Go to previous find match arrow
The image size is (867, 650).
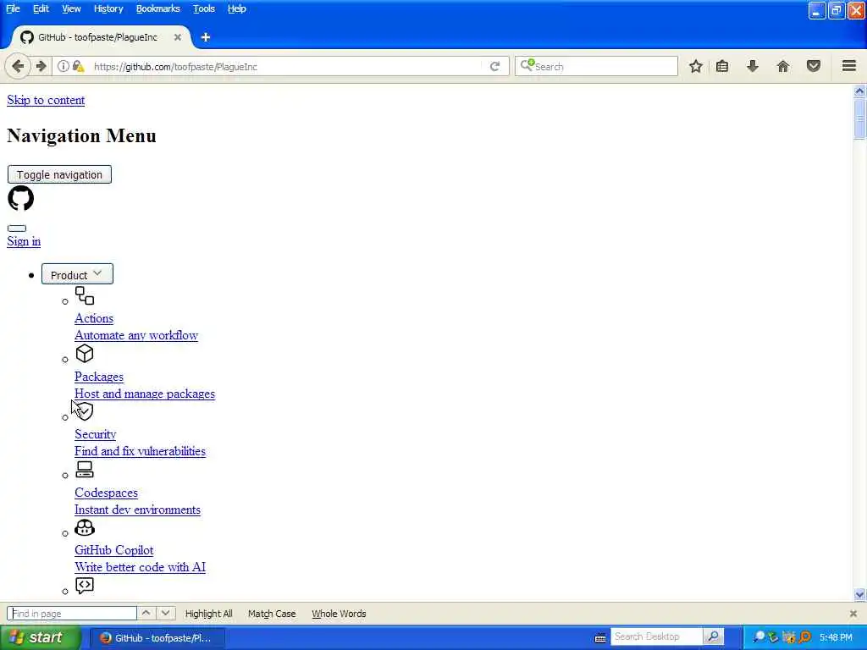coord(146,613)
